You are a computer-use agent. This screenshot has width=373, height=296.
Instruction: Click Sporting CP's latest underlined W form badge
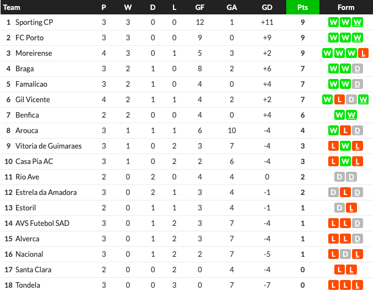[x=358, y=22]
